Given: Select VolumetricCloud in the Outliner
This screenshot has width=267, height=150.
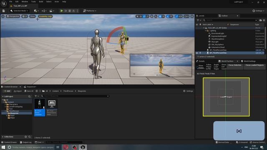Looking at the screenshot, I should tap(218, 47).
